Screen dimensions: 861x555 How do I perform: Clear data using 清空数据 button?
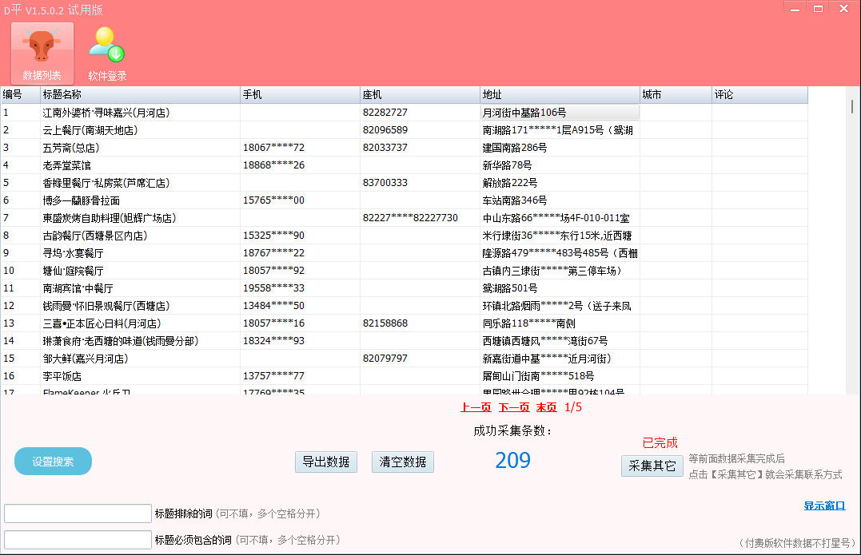(402, 462)
